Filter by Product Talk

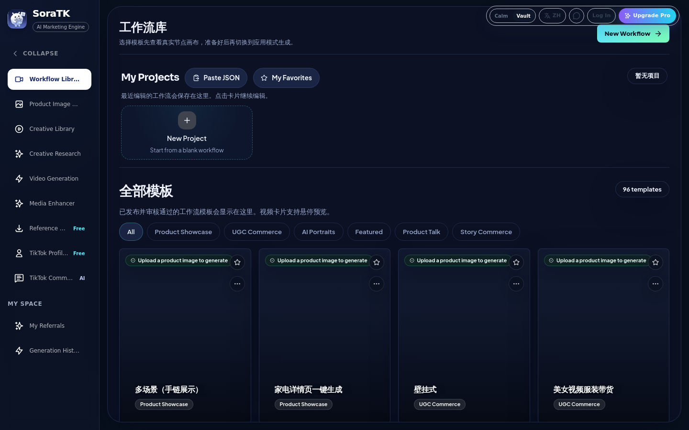click(422, 232)
